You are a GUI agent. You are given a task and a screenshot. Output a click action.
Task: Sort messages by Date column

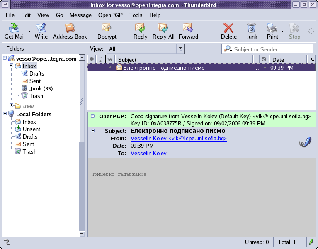pos(288,60)
